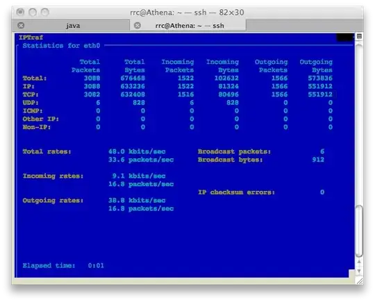Click the Total incoming bytes value 102632

pos(226,78)
